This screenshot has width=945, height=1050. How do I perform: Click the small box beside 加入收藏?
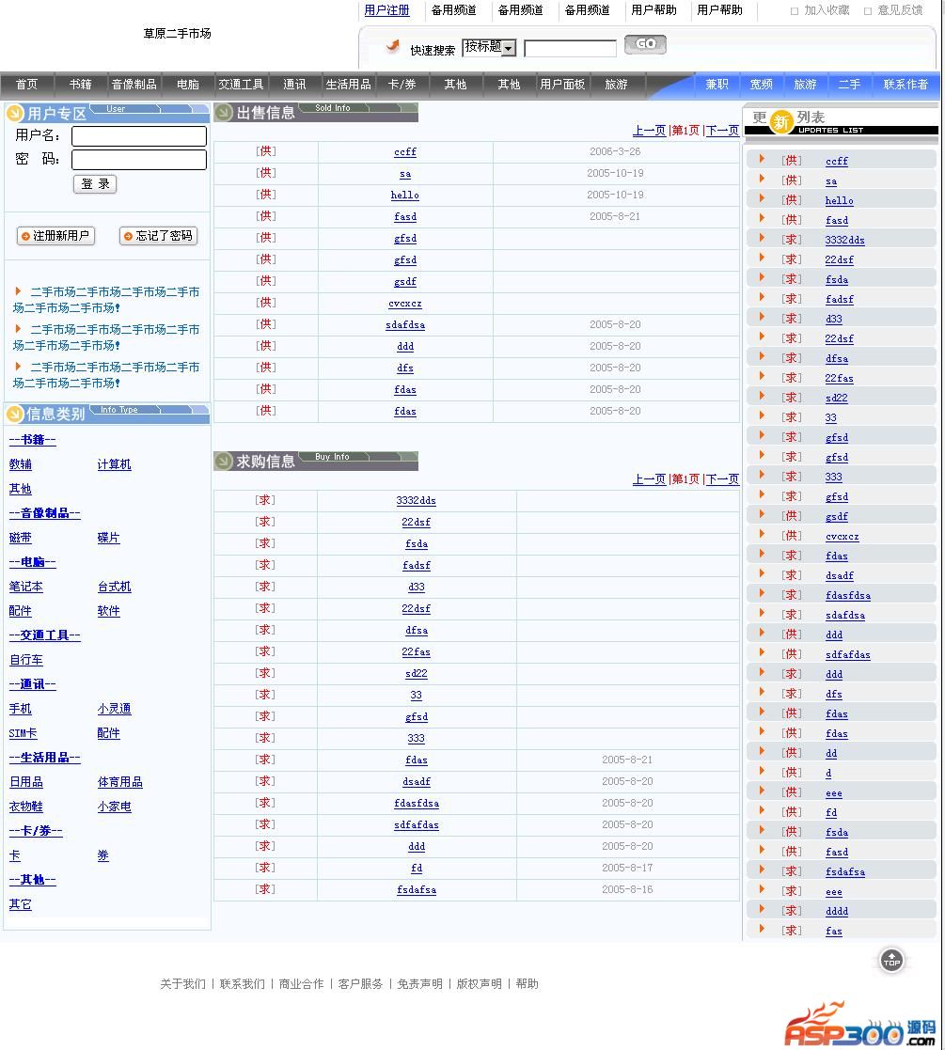(x=795, y=11)
